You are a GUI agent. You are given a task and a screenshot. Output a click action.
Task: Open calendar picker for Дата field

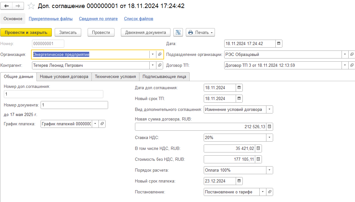tap(279, 44)
